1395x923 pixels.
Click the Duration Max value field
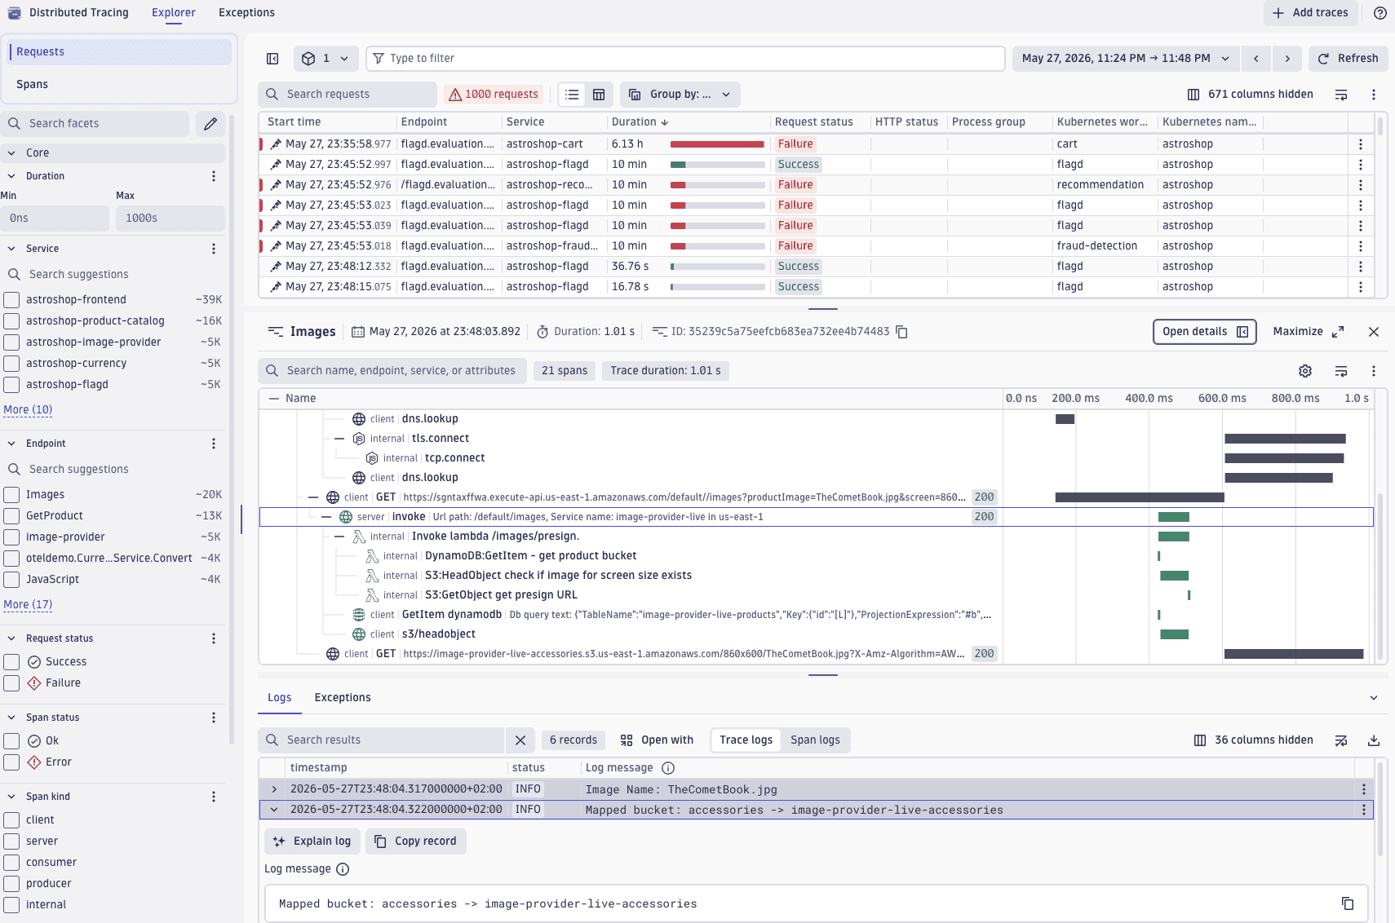point(170,219)
